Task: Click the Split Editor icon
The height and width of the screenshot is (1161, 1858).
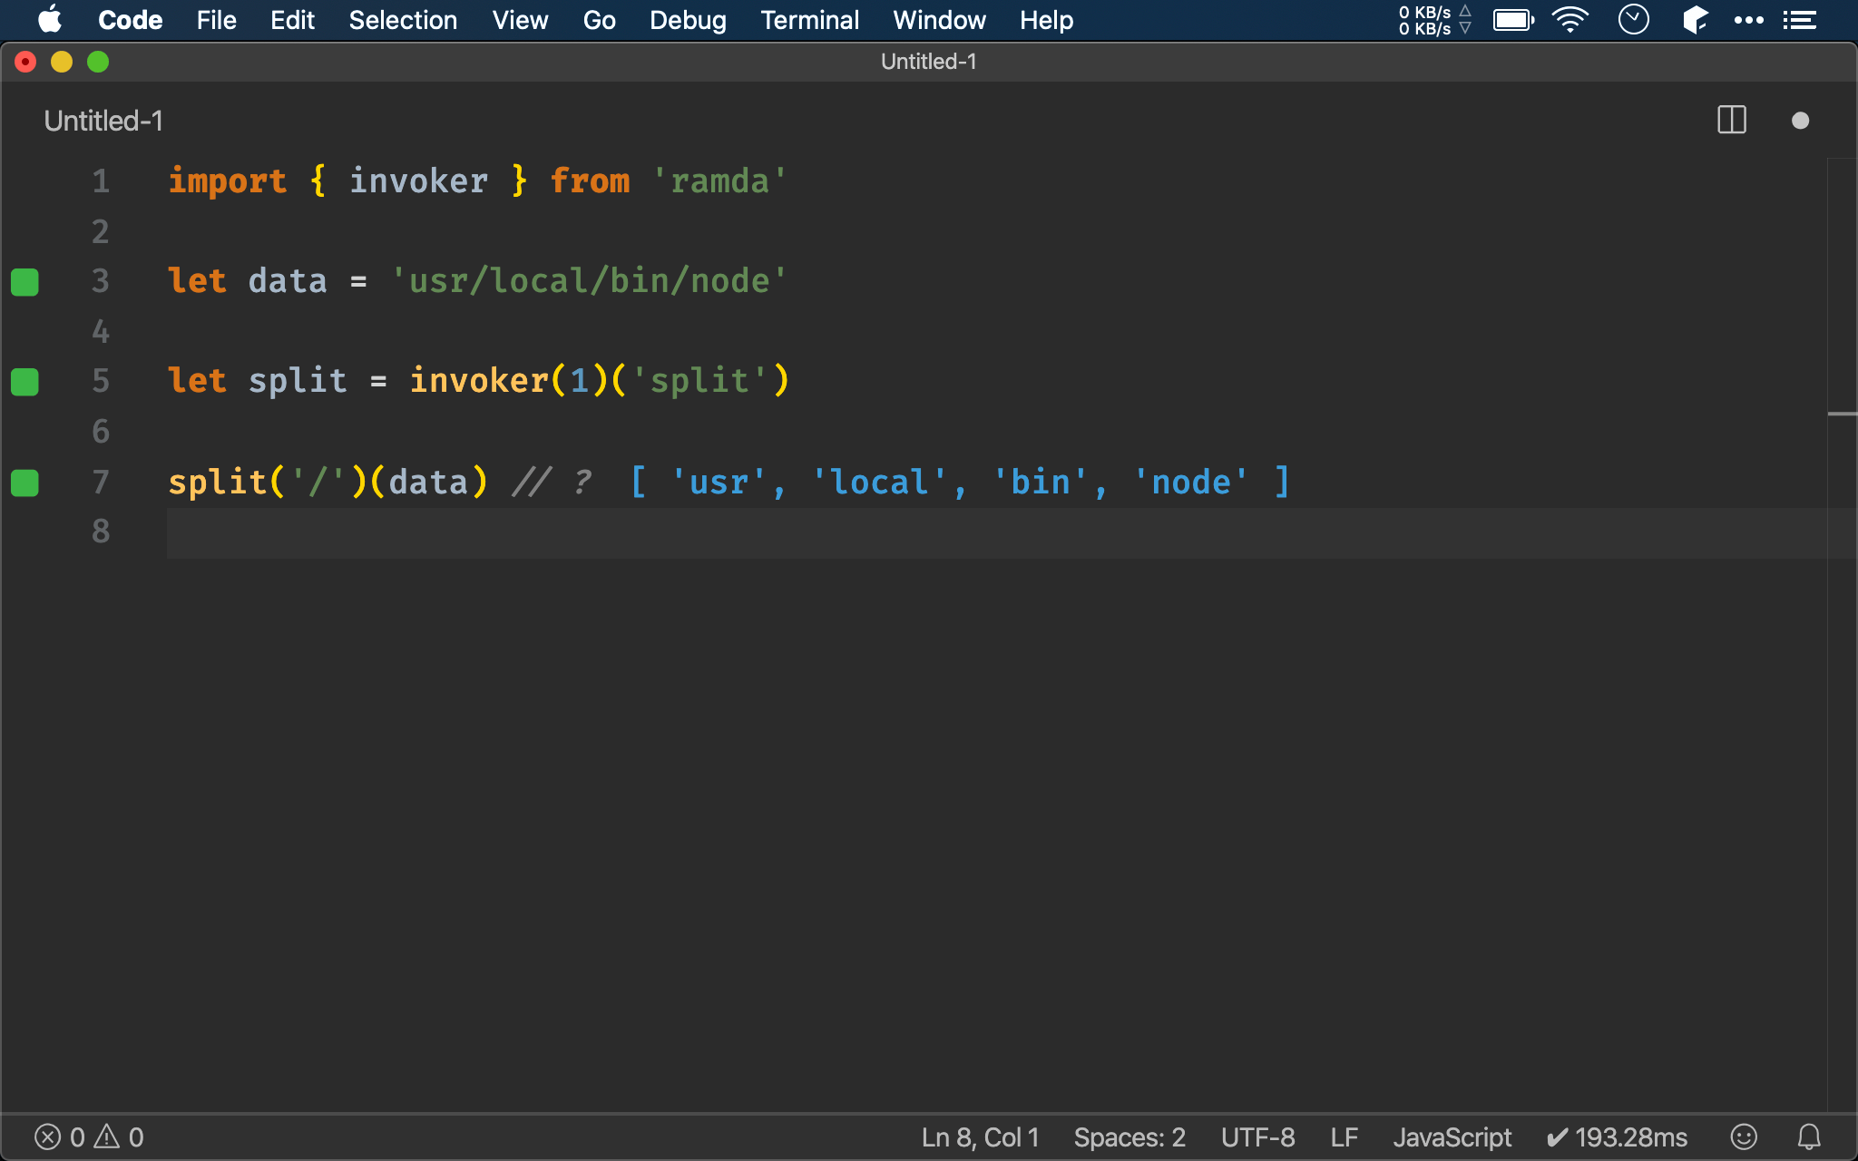Action: 1732,120
